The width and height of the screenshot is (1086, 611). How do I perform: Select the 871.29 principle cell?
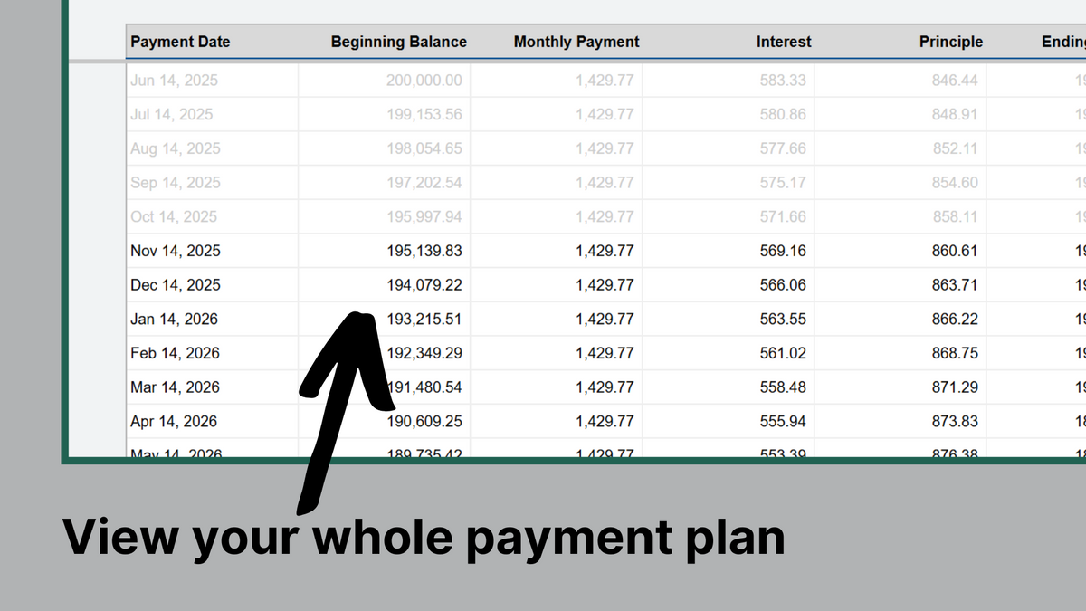900,387
